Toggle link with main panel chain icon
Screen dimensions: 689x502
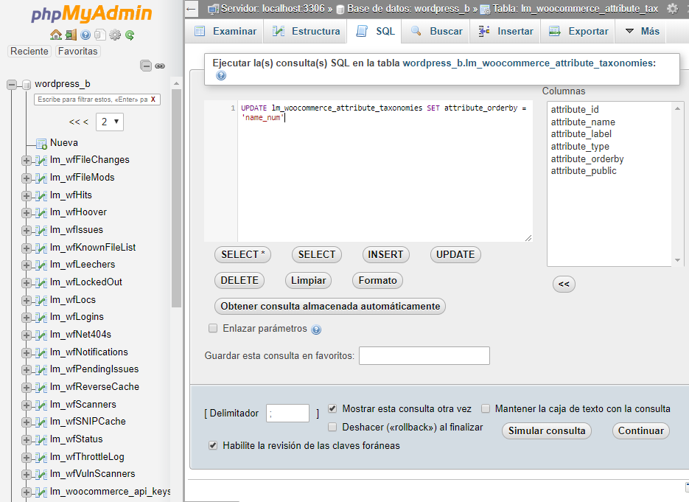[x=160, y=66]
